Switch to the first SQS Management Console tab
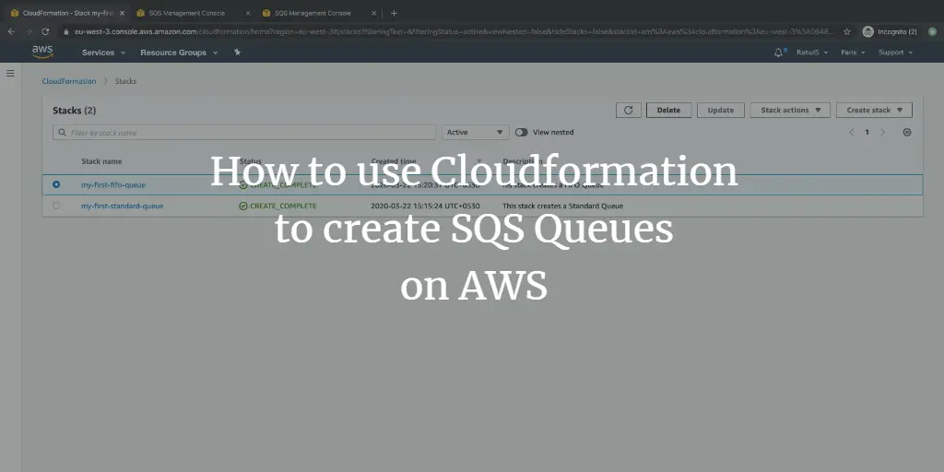This screenshot has width=944, height=472. [x=186, y=13]
